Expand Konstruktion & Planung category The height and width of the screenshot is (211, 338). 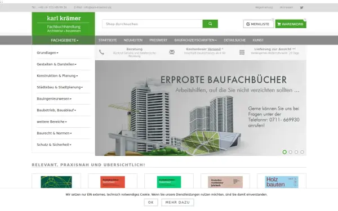coord(57,76)
